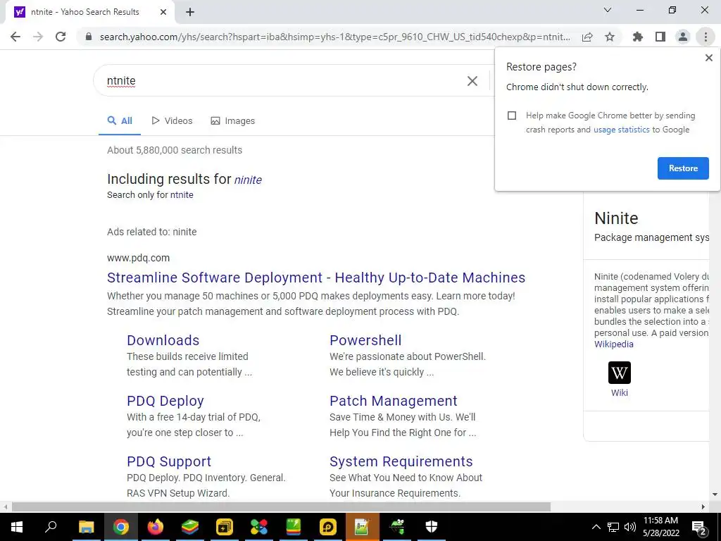Image resolution: width=721 pixels, height=541 pixels.
Task: Enable sending crash reports checkbox
Action: (x=512, y=116)
